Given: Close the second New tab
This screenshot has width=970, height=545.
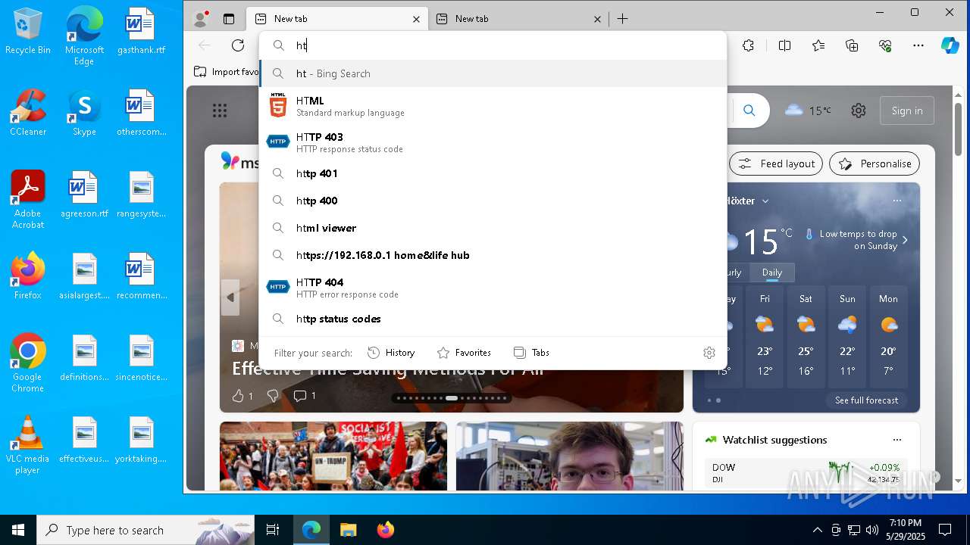Looking at the screenshot, I should [597, 19].
